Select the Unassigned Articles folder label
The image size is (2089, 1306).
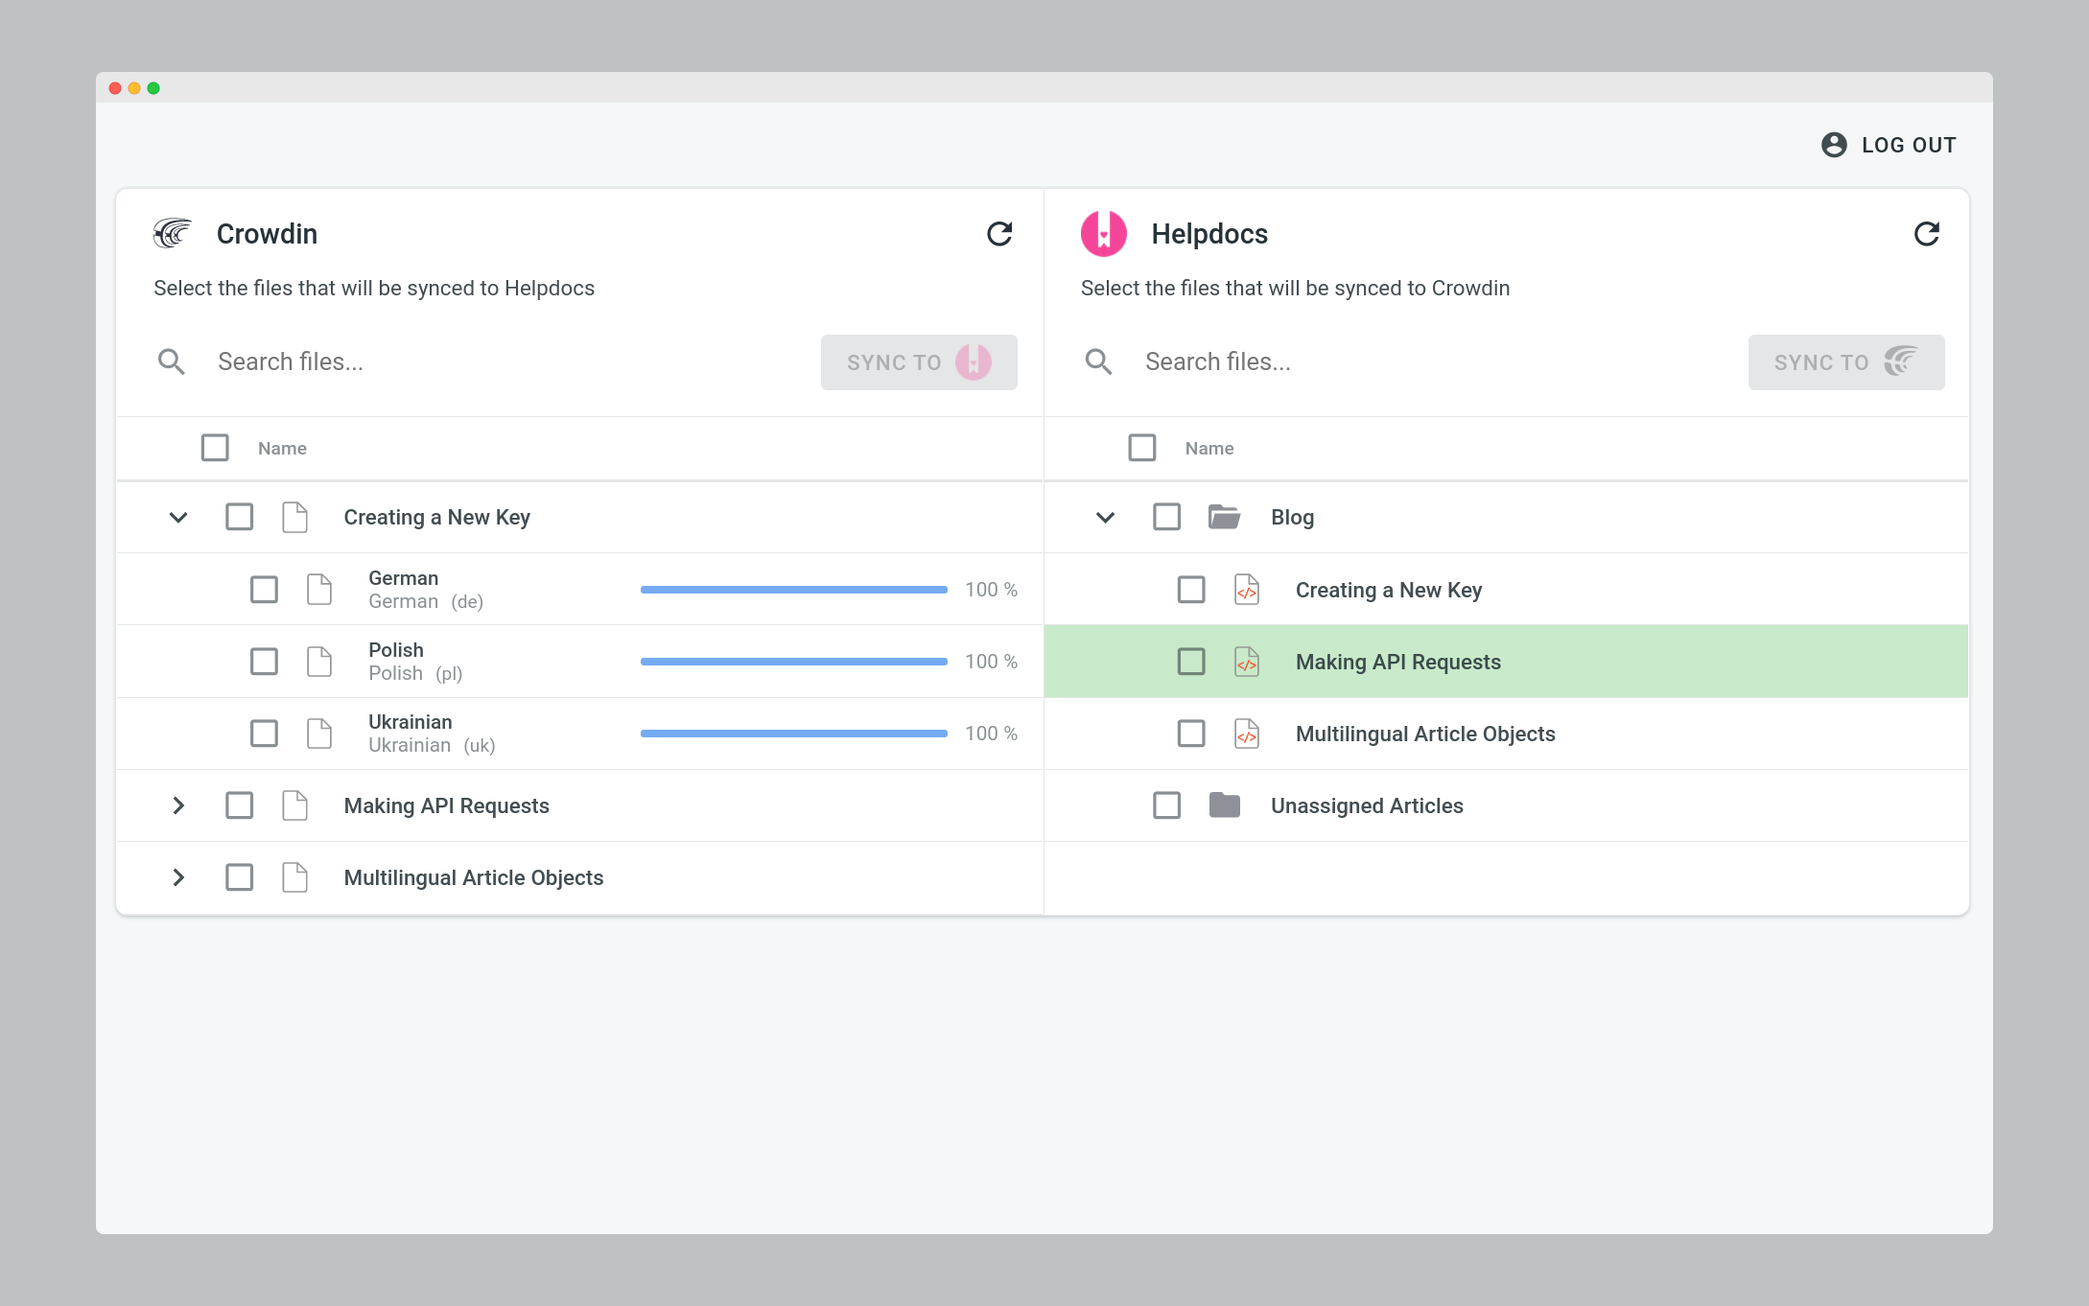pyautogui.click(x=1367, y=806)
